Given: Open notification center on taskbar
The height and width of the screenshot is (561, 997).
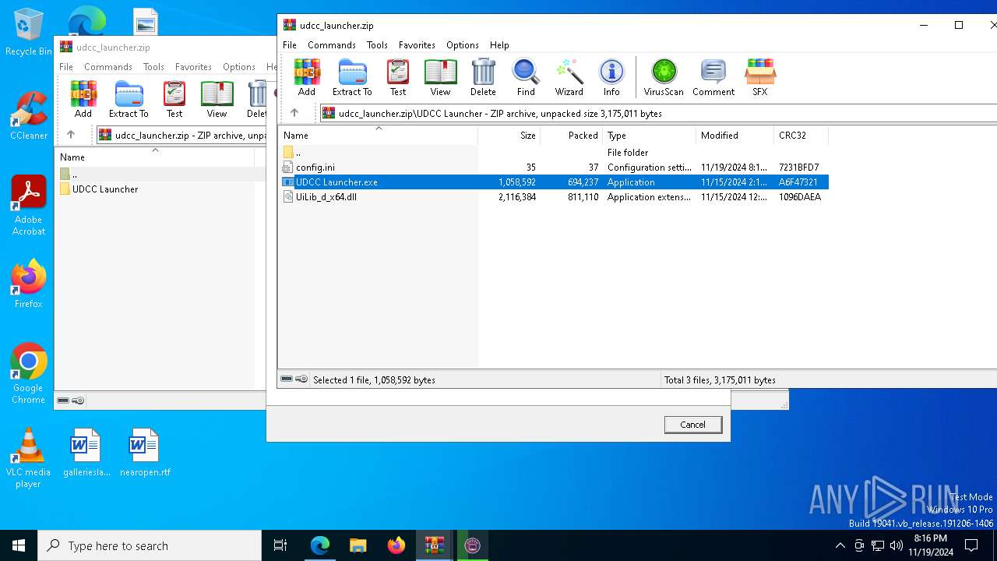Looking at the screenshot, I should [x=971, y=545].
